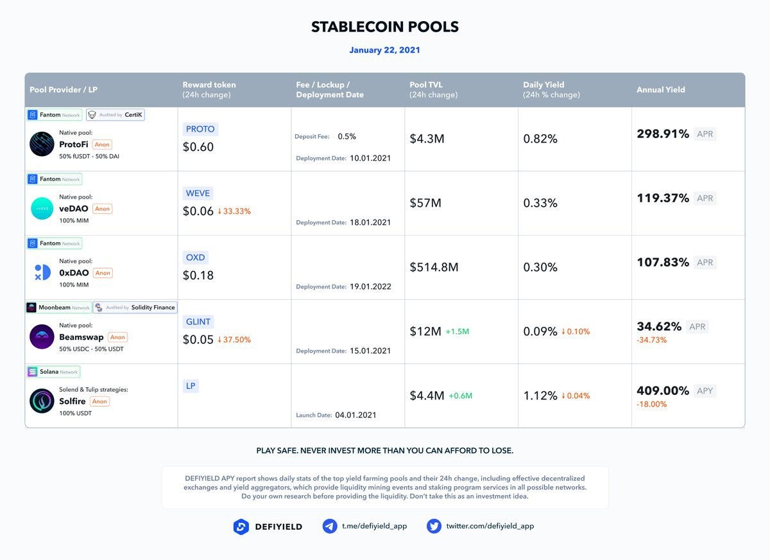Screen dimensions: 770x560
Task: Click the ProtoFi pool logo
Action: (x=42, y=144)
